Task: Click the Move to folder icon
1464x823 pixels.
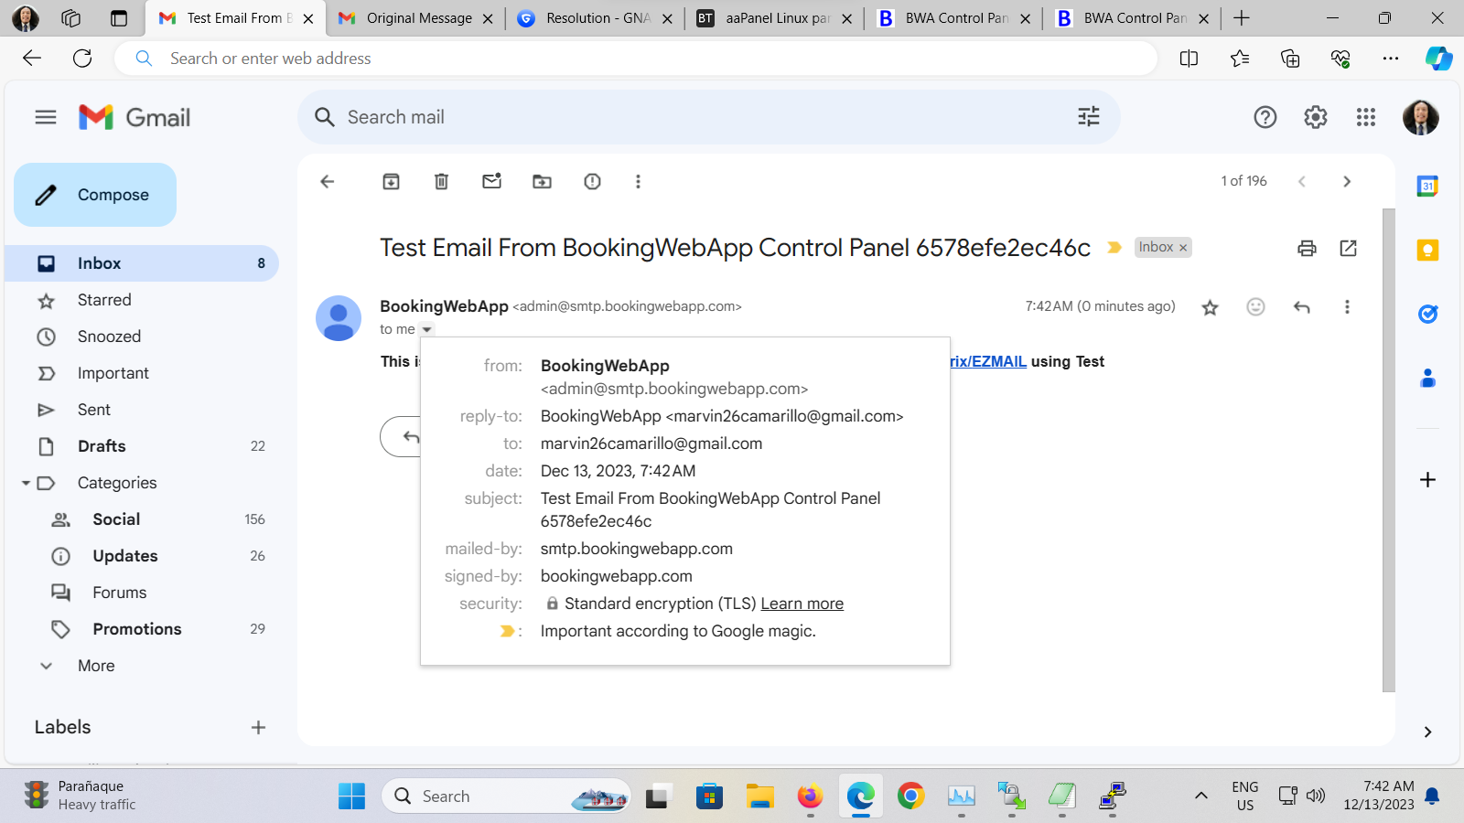Action: [x=542, y=182]
